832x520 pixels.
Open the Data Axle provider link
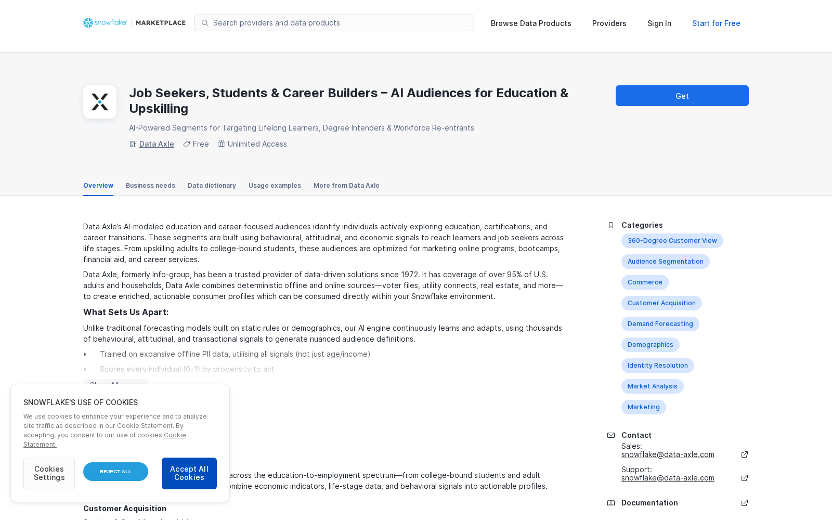[157, 144]
